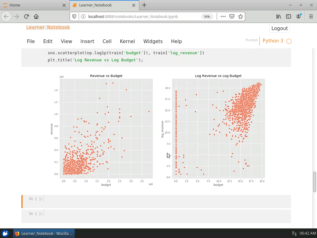Open the system start menu icon

click(x=5, y=233)
